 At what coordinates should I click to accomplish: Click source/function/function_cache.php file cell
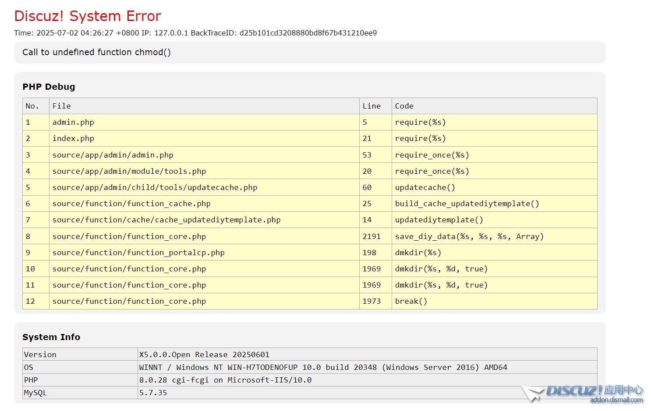click(204, 204)
